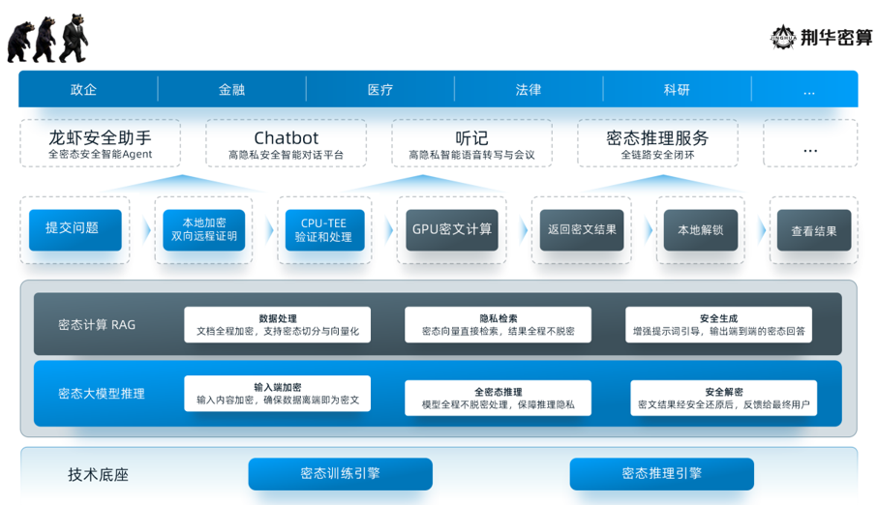Image resolution: width=878 pixels, height=505 pixels.
Task: Click the 提交问题 step button
Action: click(x=75, y=230)
